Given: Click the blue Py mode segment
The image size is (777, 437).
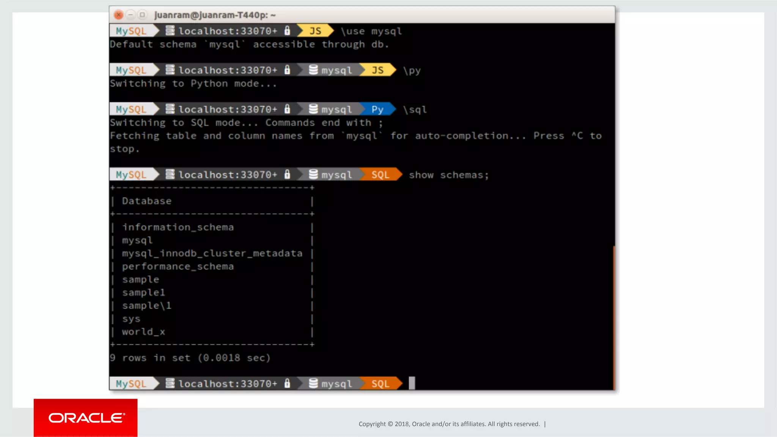Looking at the screenshot, I should [x=377, y=109].
